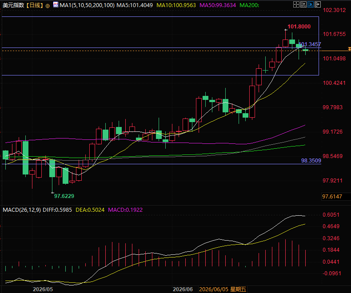Image resolution: width=351 pixels, height=293 pixels.
Task: Click the 101.3457 horizontal line label
Action: 310,44
